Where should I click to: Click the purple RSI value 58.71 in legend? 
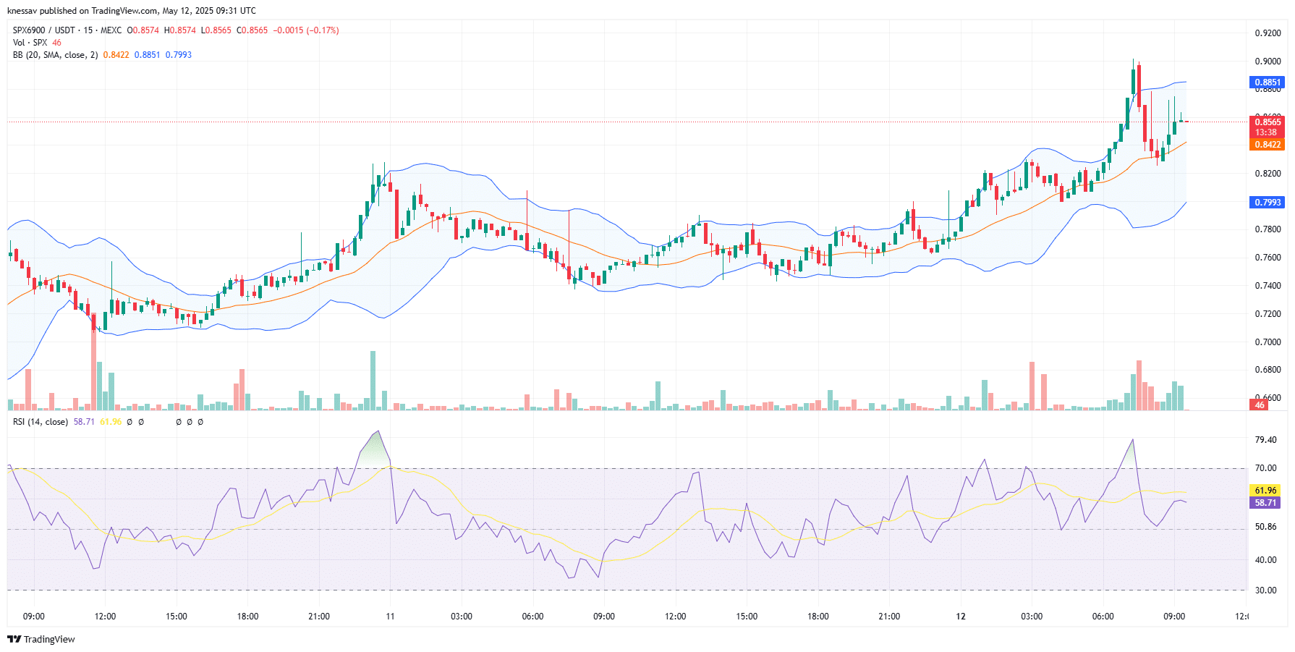[84, 422]
